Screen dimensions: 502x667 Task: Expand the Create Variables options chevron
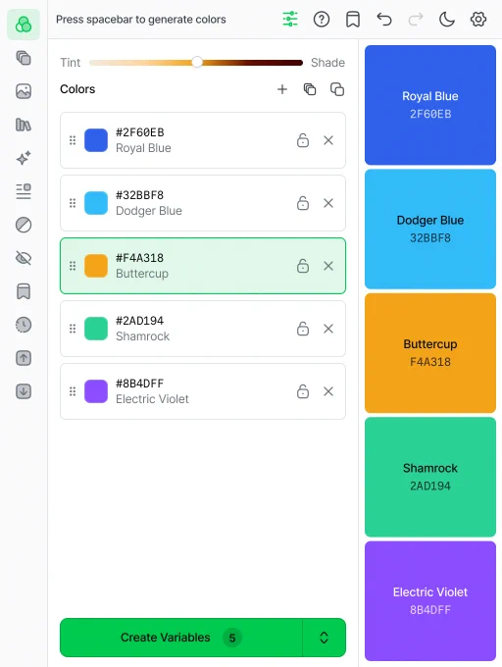(324, 638)
